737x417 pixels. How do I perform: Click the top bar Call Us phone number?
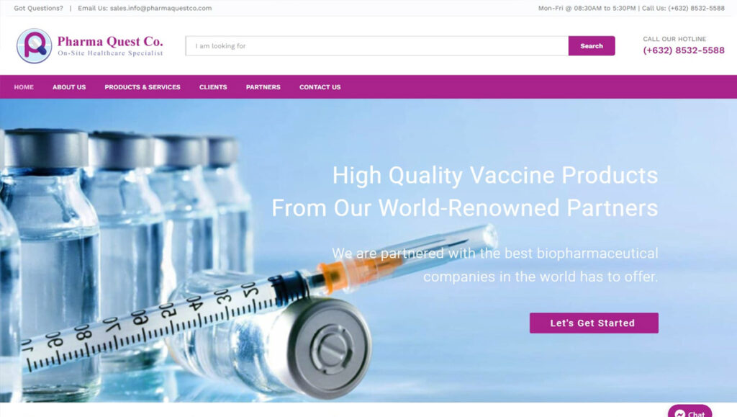tap(696, 8)
